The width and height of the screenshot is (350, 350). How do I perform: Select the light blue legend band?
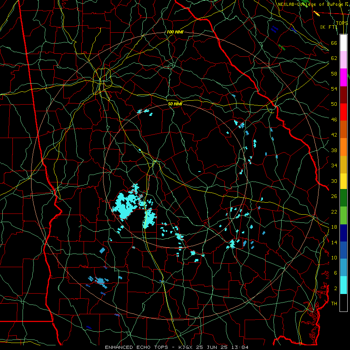pyautogui.click(x=343, y=268)
